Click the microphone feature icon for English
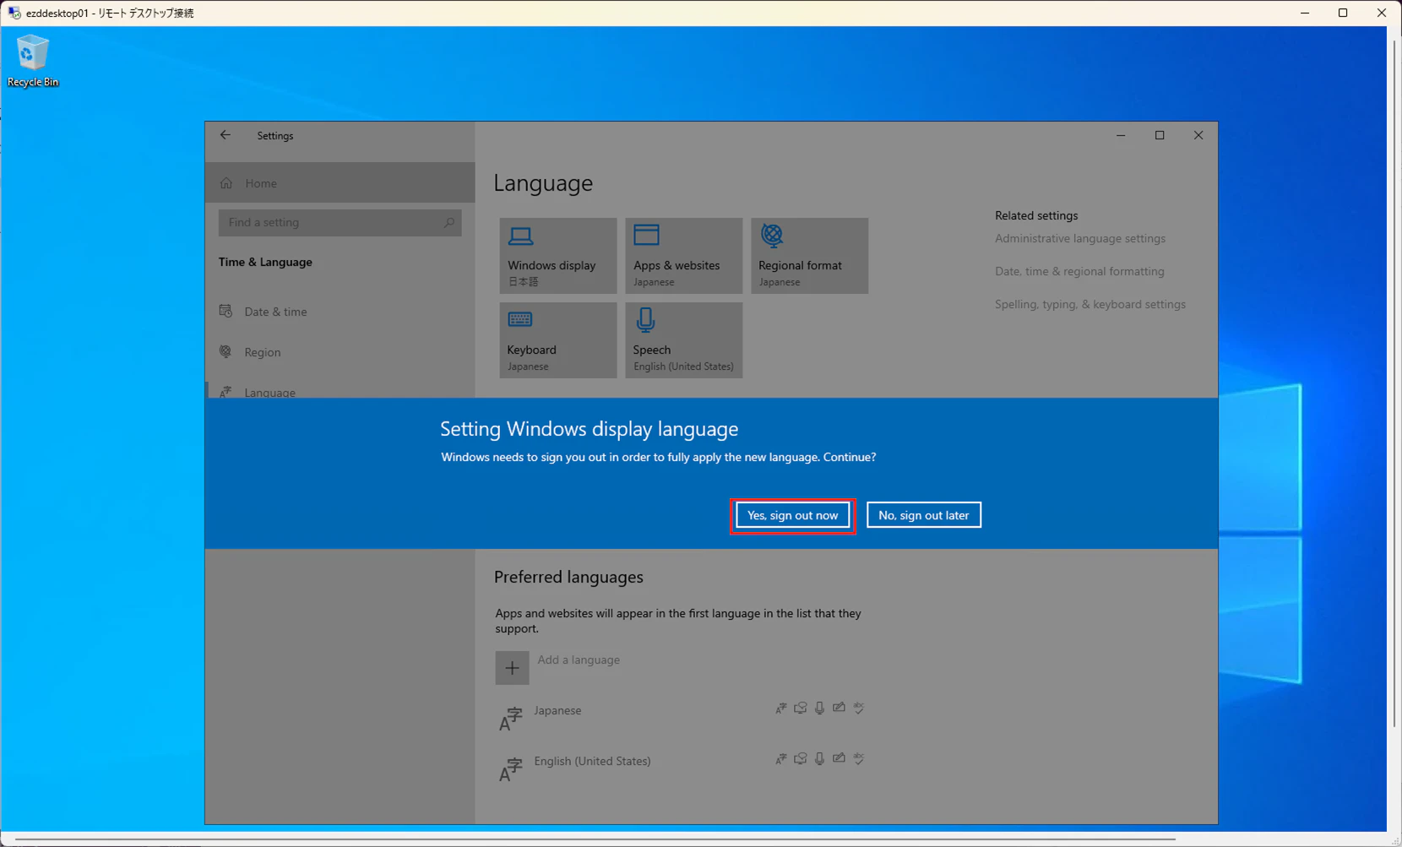Viewport: 1402px width, 847px height. [x=820, y=759]
